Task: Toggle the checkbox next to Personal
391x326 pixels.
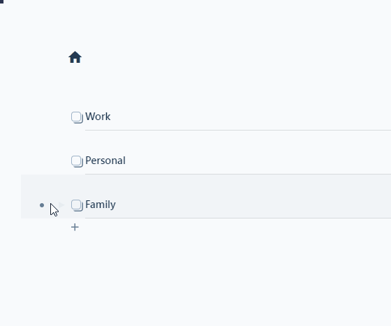Action: click(x=77, y=161)
